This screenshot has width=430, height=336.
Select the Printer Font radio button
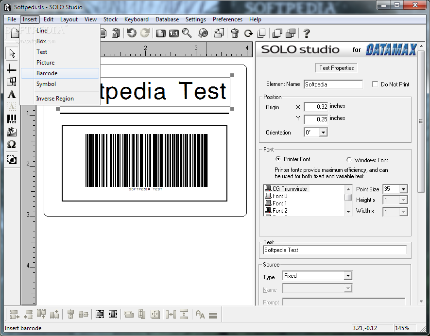[278, 159]
